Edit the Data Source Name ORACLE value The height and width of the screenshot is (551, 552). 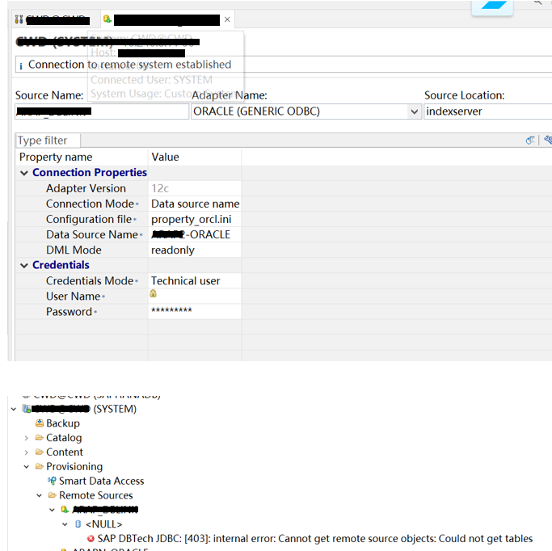191,234
